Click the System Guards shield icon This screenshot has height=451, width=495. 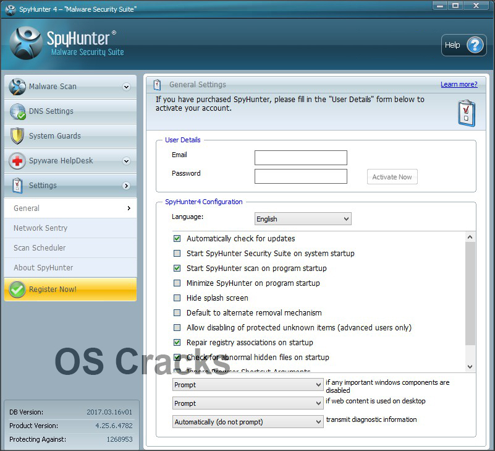(x=17, y=136)
